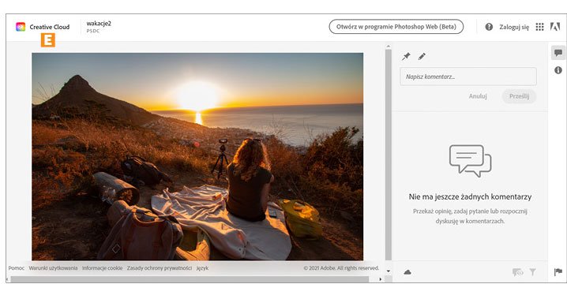This screenshot has width=567, height=284.
Task: Click the Anuluj button
Action: click(478, 96)
